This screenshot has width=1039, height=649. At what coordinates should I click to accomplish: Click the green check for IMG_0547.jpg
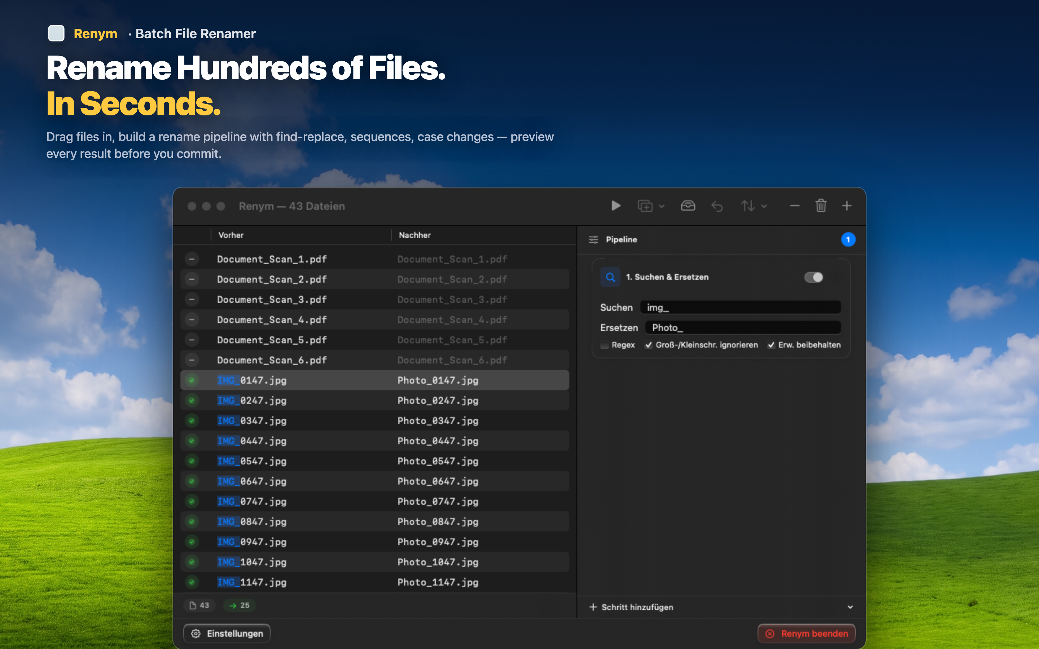point(192,461)
